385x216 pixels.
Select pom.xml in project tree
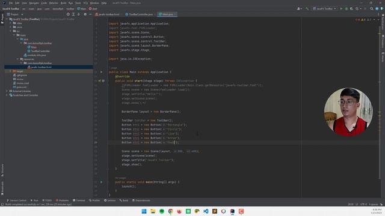point(20,87)
